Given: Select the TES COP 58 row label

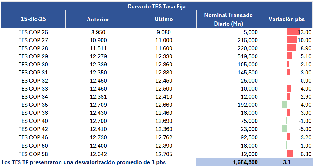Looking at the screenshot, I should click(x=33, y=154).
